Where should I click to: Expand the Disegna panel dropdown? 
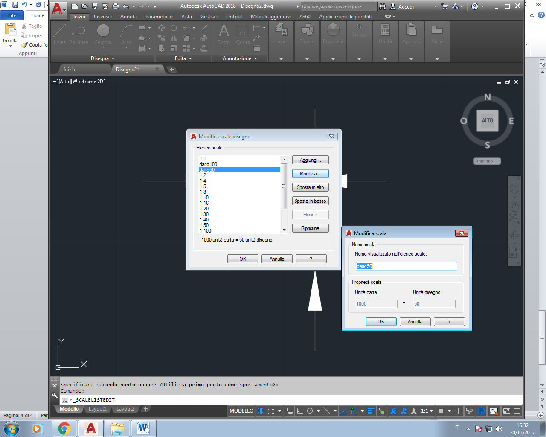tap(103, 58)
